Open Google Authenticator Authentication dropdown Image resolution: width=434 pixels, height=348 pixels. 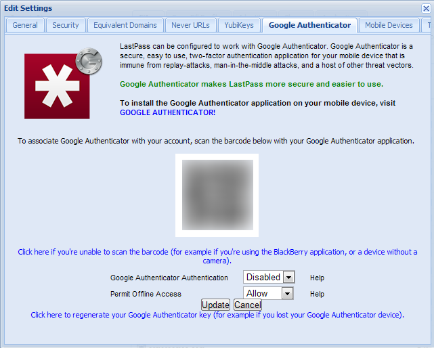click(x=269, y=277)
